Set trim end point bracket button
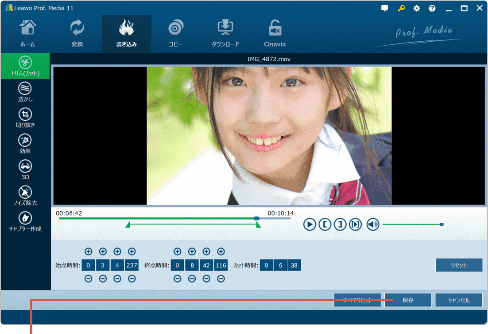 pos(340,224)
